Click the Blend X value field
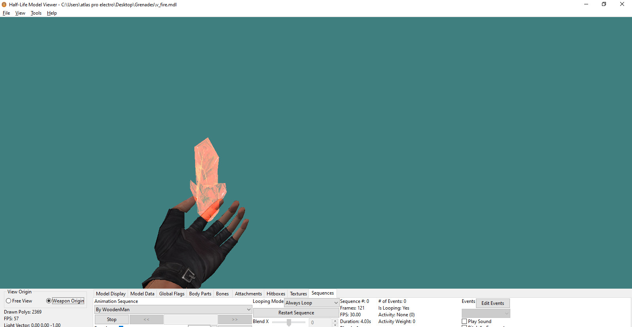This screenshot has height=327, width=632. pos(320,323)
